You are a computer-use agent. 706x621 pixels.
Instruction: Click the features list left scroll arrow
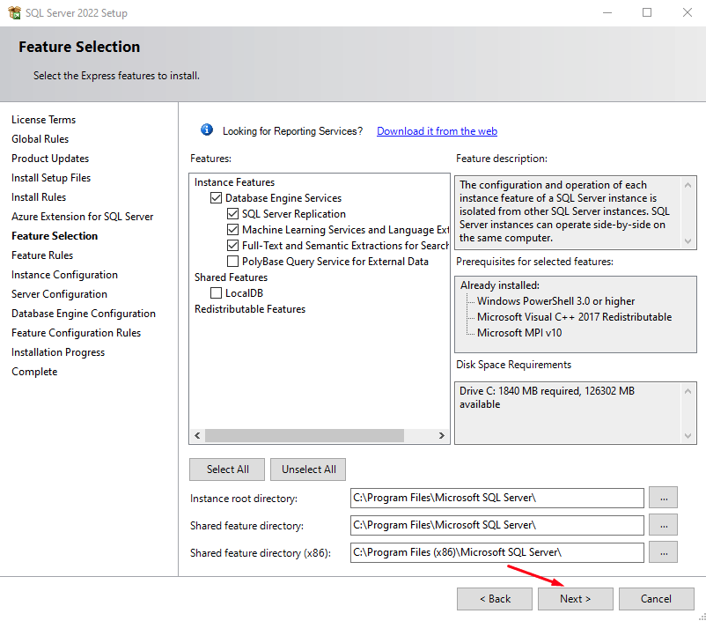coord(197,435)
